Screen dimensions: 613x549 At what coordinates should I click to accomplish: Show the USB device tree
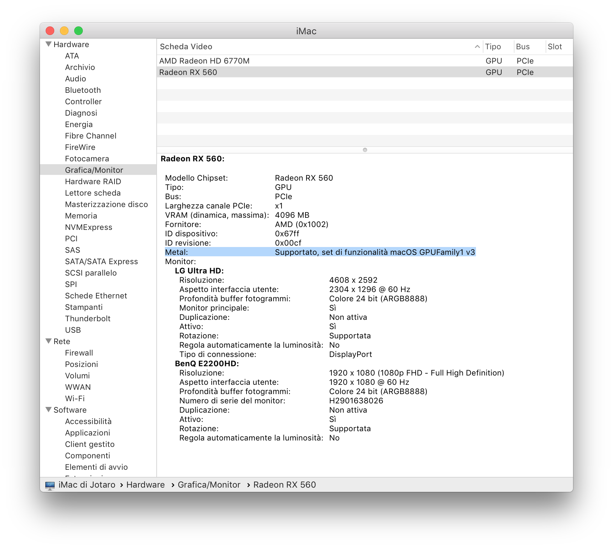pyautogui.click(x=73, y=330)
